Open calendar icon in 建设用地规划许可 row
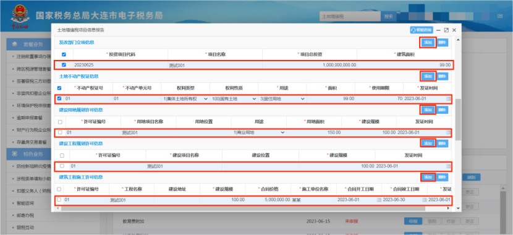This screenshot has height=235, width=513. [449, 132]
